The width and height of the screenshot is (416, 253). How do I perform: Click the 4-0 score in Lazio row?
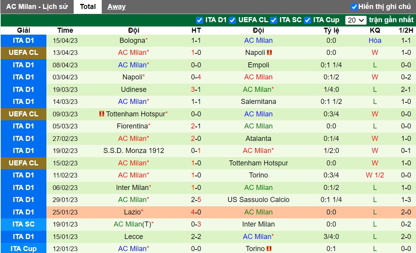point(196,212)
